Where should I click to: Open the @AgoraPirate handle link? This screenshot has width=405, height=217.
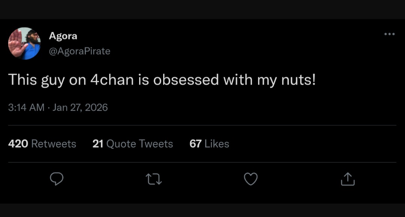tap(79, 51)
